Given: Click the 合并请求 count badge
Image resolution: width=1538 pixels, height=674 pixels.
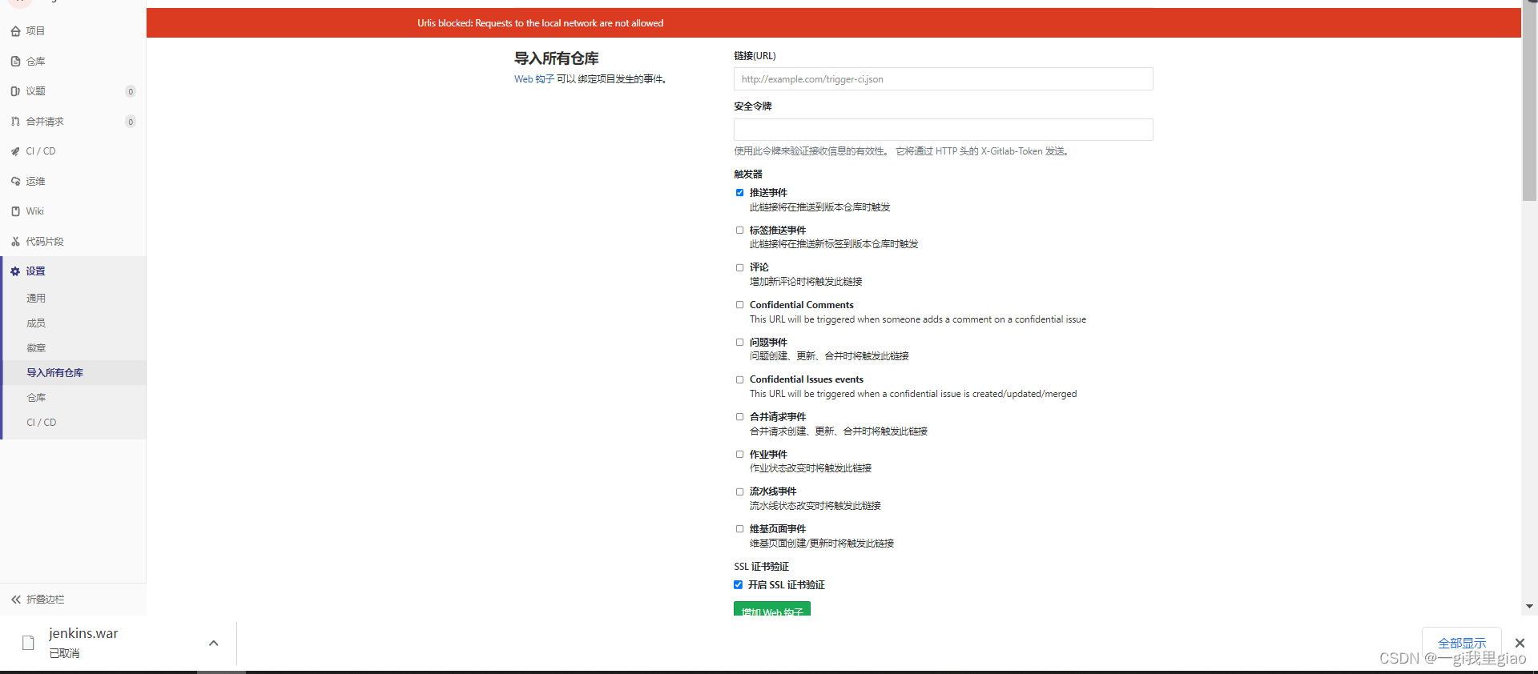Looking at the screenshot, I should pos(131,122).
